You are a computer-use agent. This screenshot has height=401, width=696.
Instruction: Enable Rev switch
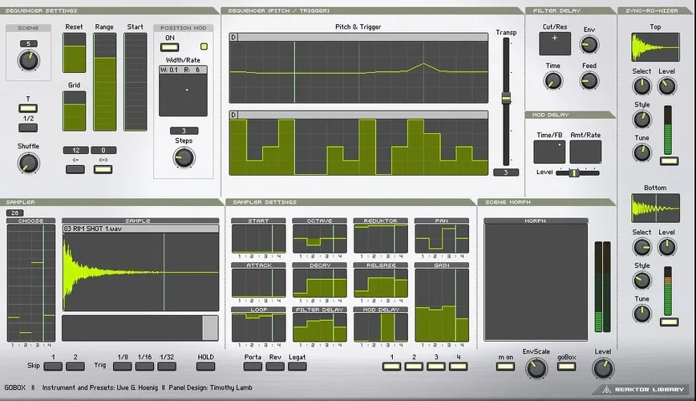coord(275,367)
